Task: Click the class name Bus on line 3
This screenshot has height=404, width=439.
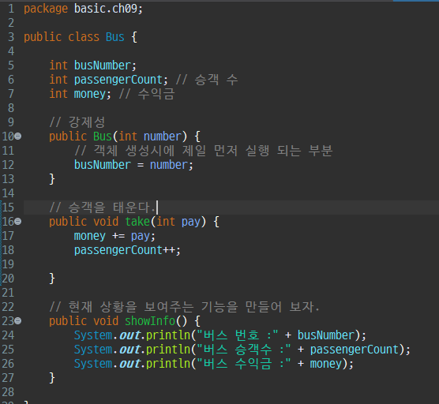Action: (x=115, y=37)
